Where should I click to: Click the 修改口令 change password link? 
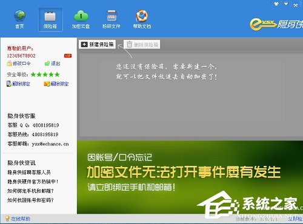coord(22,64)
